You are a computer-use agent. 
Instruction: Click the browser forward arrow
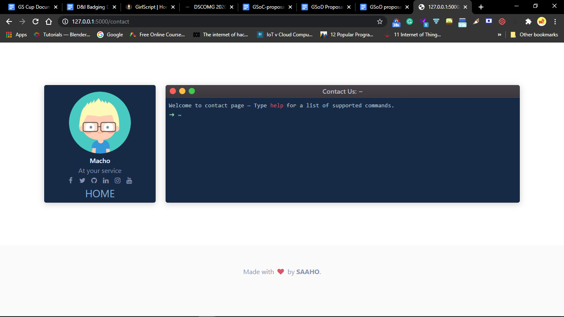[x=22, y=21]
